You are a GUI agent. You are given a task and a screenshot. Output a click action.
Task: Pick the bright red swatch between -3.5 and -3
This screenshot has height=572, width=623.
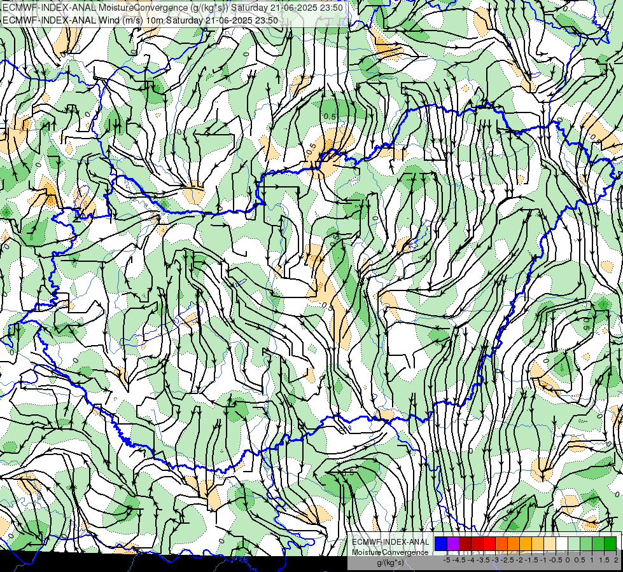coord(489,544)
